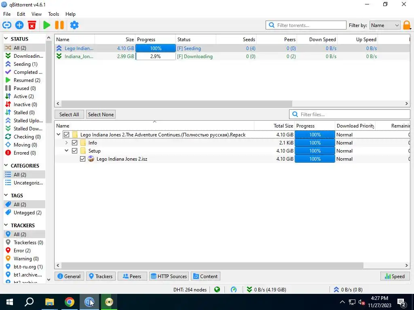The height and width of the screenshot is (310, 414).
Task: Collapse the Setup folder tree node
Action: click(x=66, y=151)
